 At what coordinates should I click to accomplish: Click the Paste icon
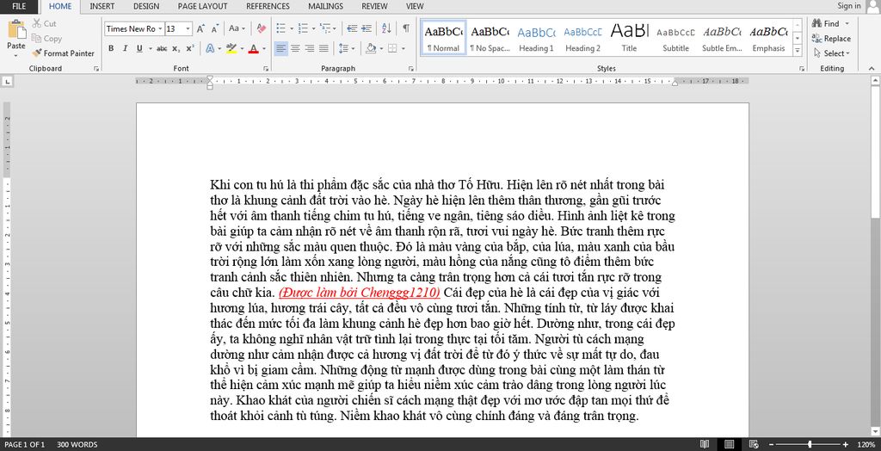pos(16,29)
